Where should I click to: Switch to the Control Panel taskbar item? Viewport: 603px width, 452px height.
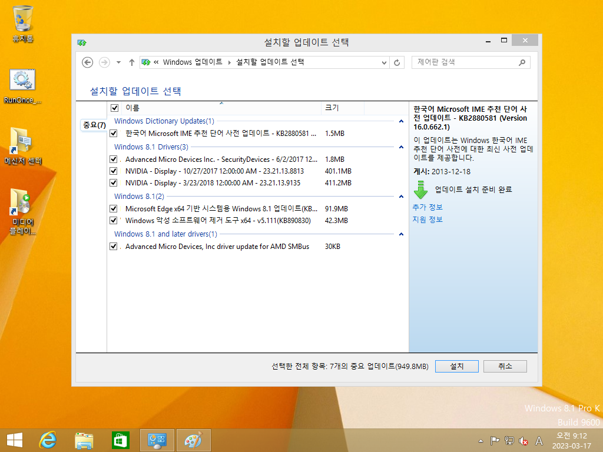[157, 440]
